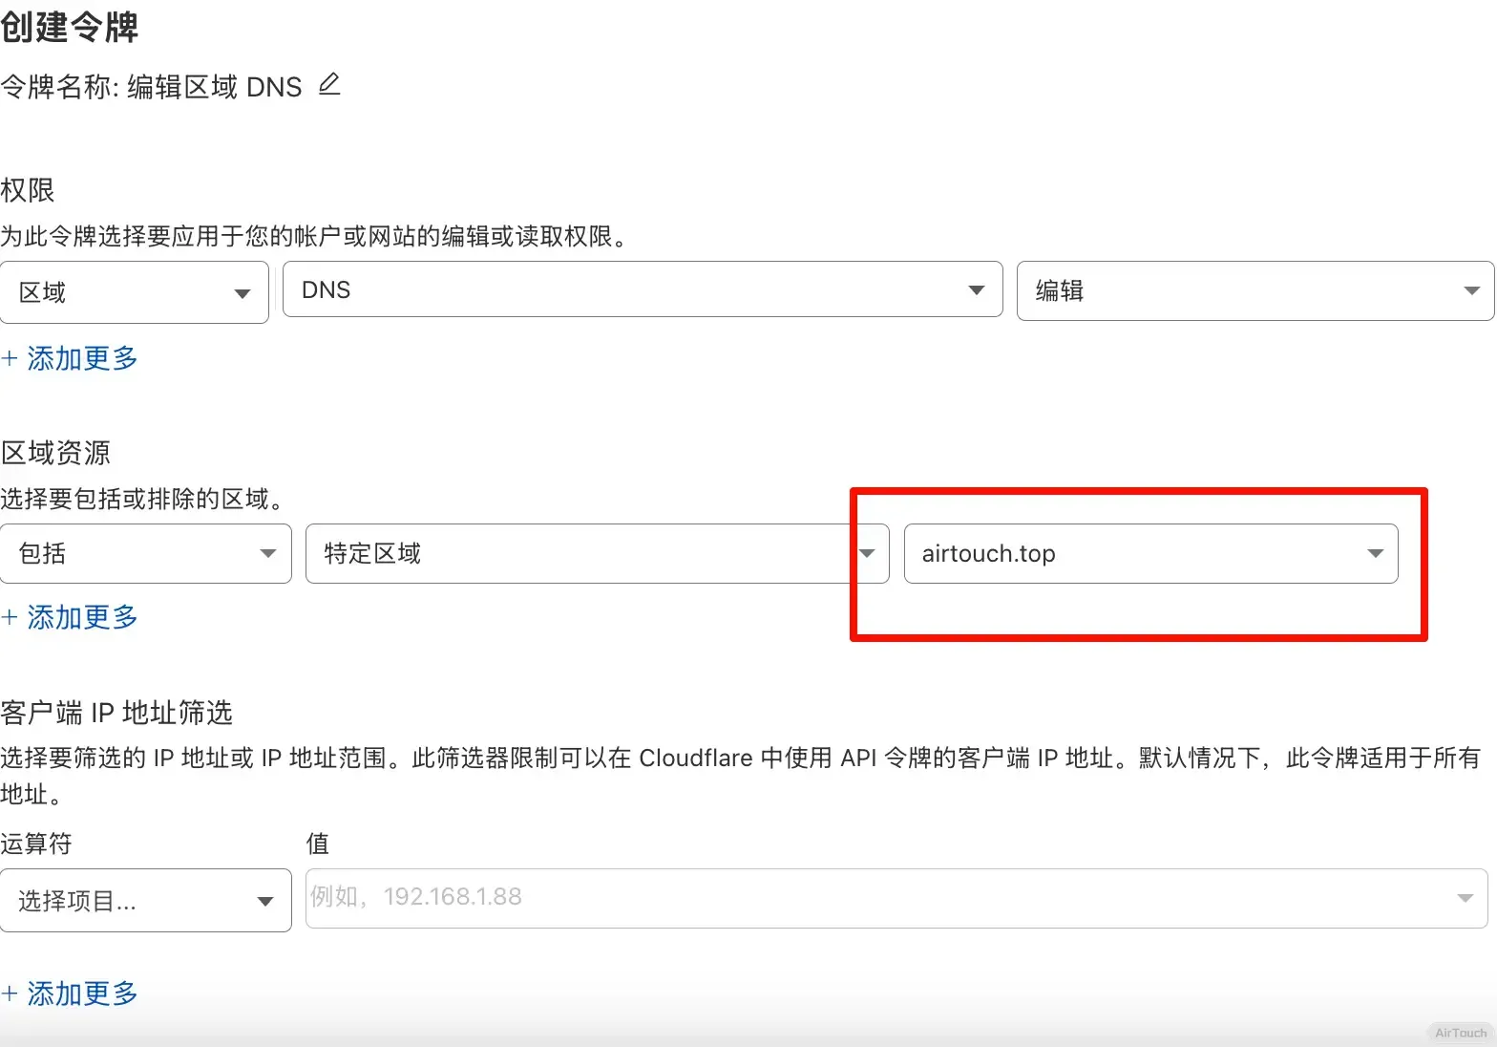Focus the IP address value input field
The height and width of the screenshot is (1047, 1497).
point(878,898)
